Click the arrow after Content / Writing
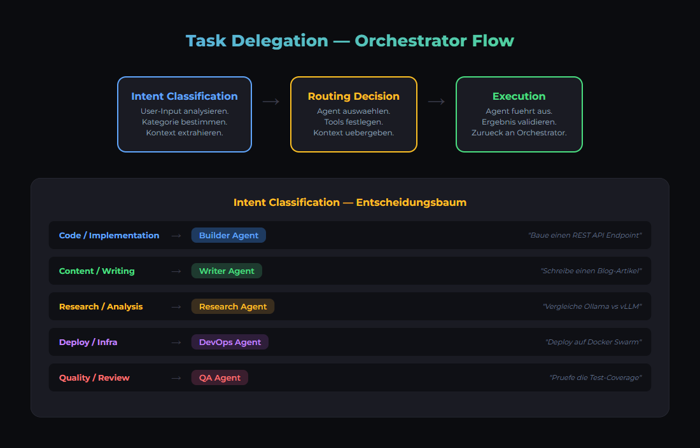The image size is (700, 448). (x=176, y=271)
